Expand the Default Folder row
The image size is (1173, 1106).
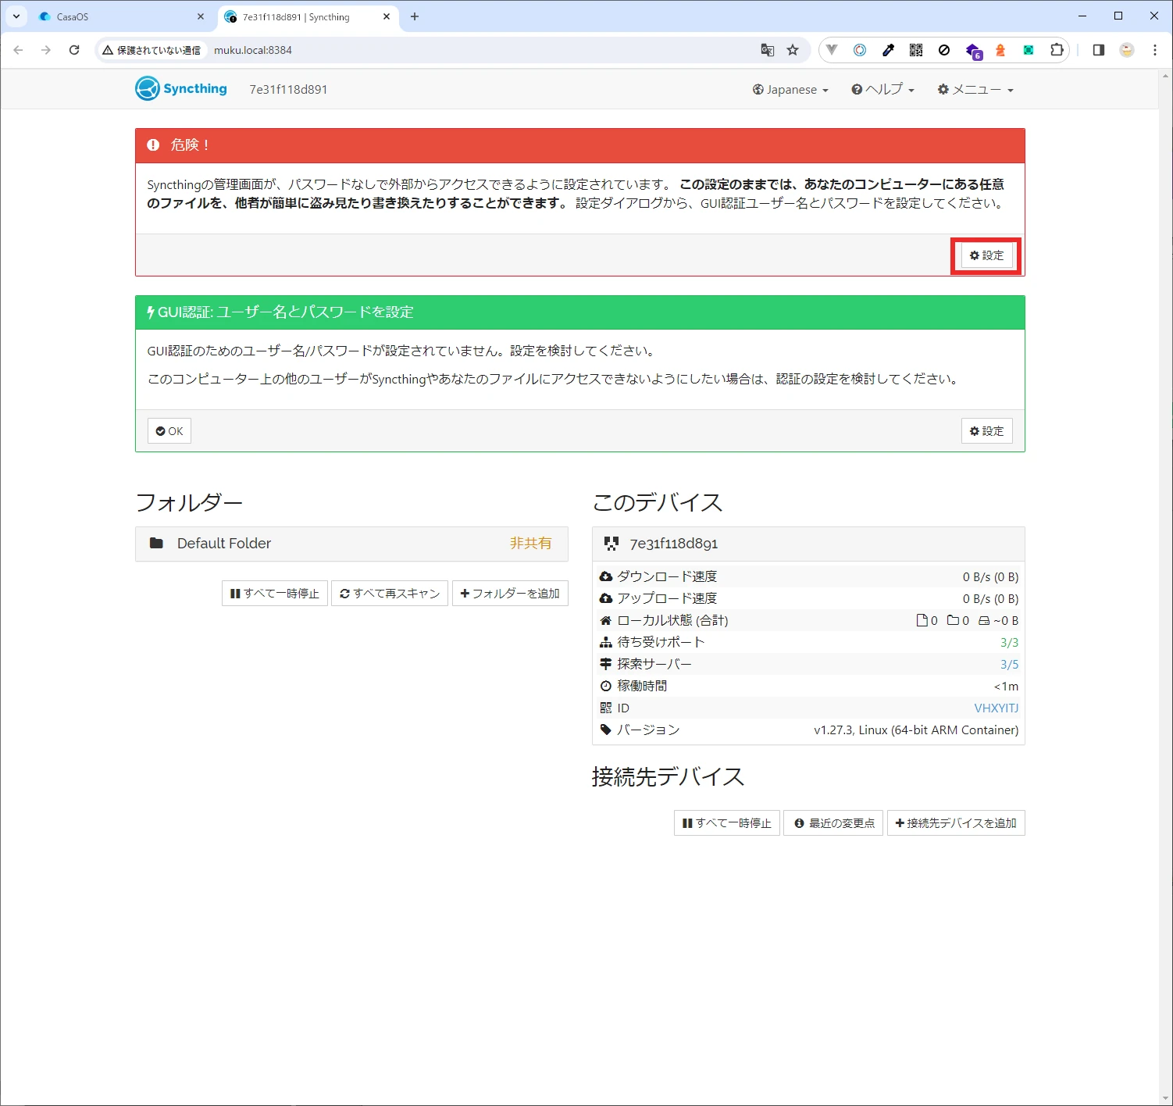[x=351, y=544]
